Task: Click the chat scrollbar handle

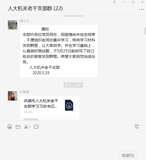Action: click(145, 31)
